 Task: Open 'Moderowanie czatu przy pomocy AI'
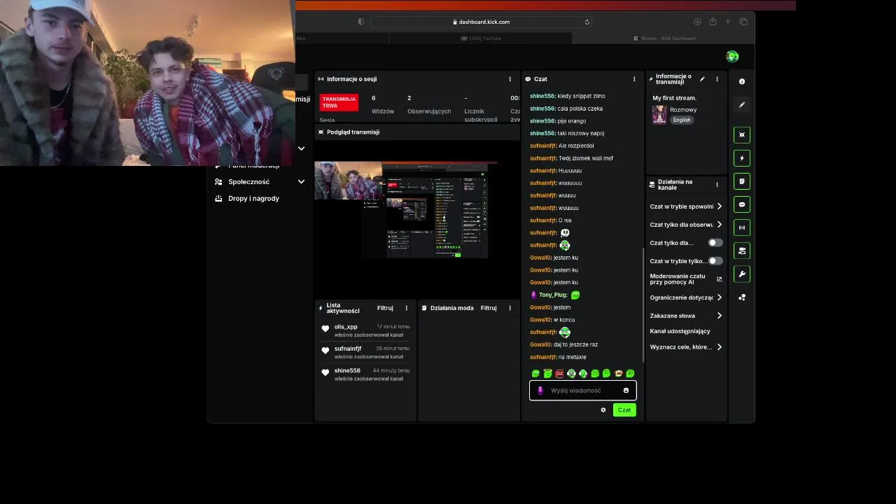click(678, 279)
